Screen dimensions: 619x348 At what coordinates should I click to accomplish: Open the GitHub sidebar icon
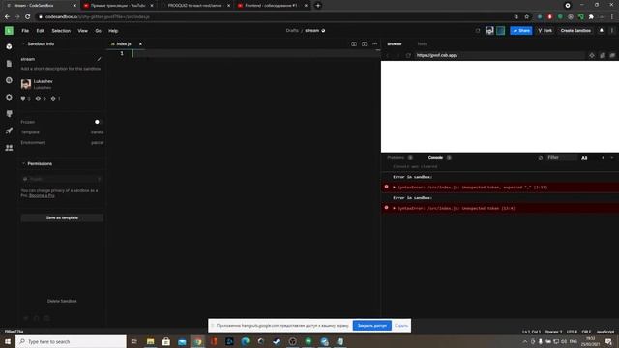tap(9, 114)
